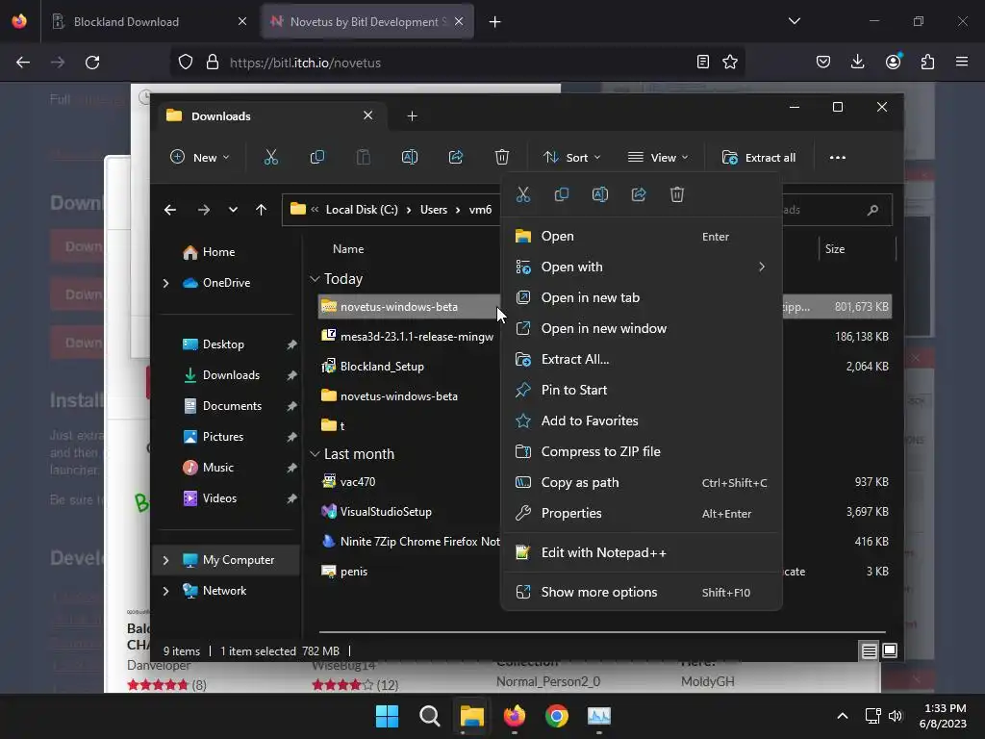Switch to details view in status bar

pyautogui.click(x=869, y=651)
